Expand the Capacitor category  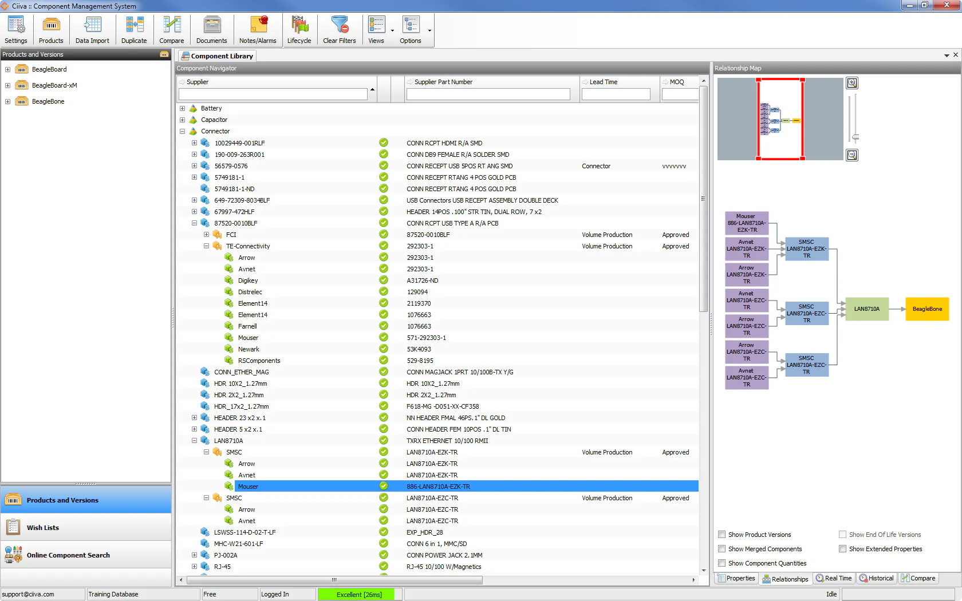[x=182, y=120]
